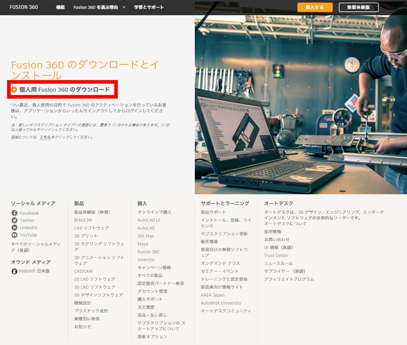407x345 pixels.
Task: Open 製品体験版(無償) link
Action: coord(92,212)
